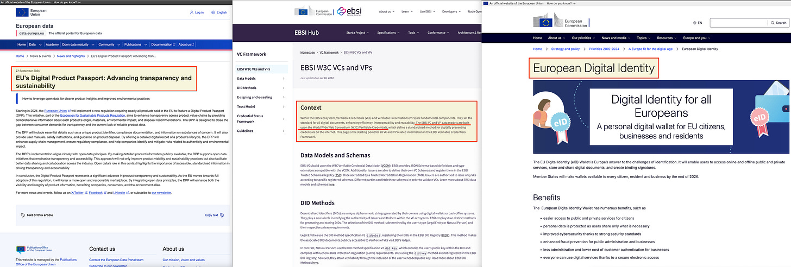This screenshot has height=267, width=791.
Task: Click "A Europe fit for the digital age" breadcrumb
Action: coord(651,49)
